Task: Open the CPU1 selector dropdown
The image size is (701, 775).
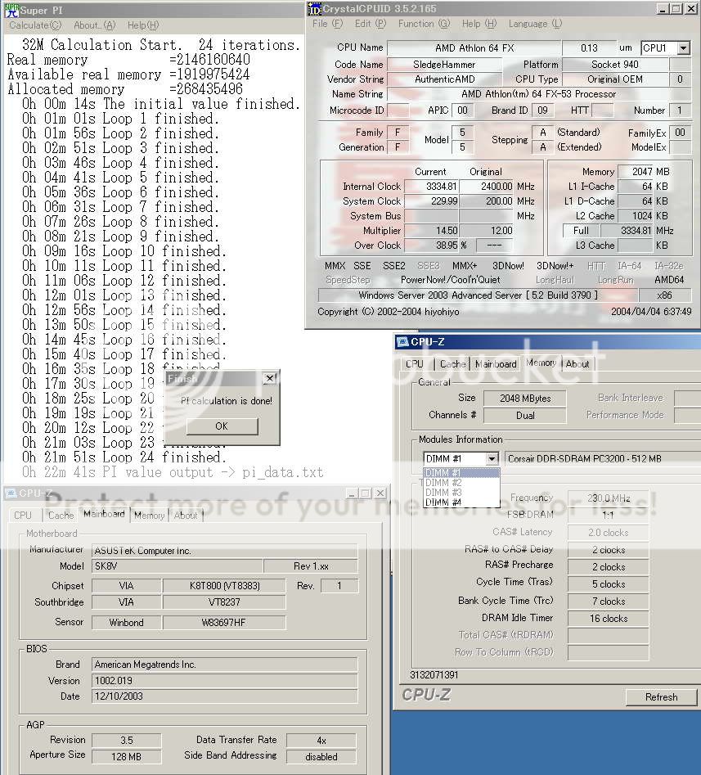Action: pos(683,48)
